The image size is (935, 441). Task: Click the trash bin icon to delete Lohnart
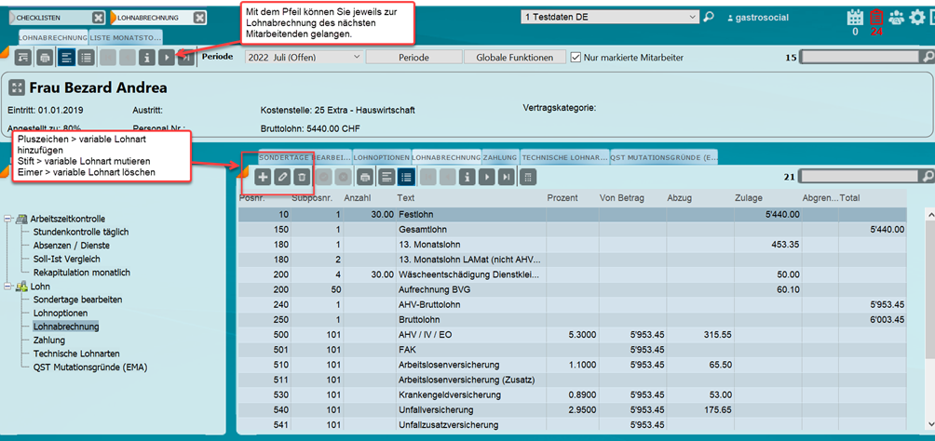coord(301,177)
